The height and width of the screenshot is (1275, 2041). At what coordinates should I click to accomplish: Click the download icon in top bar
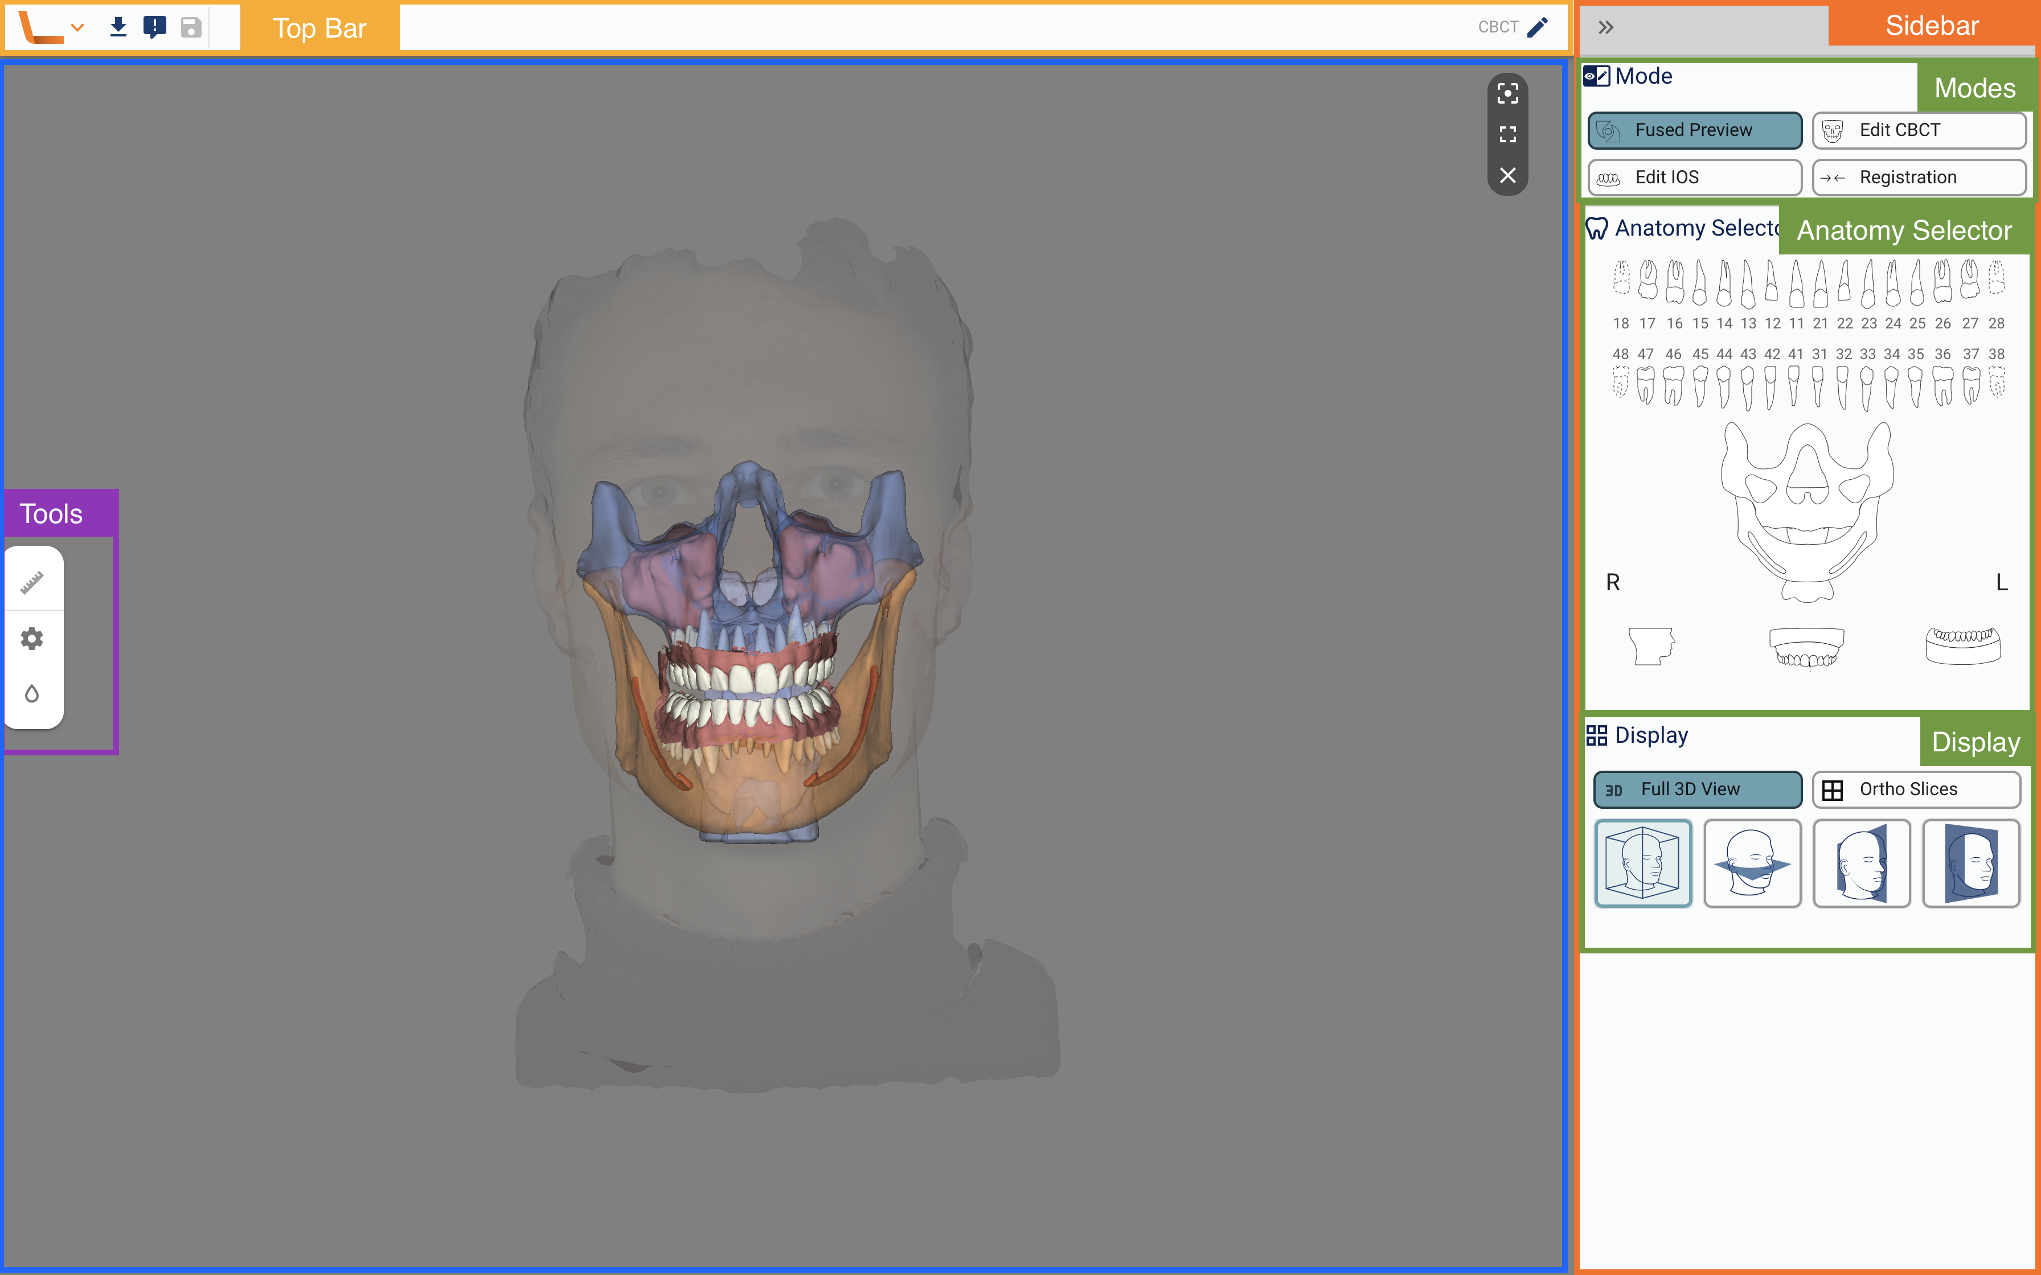pyautogui.click(x=118, y=27)
